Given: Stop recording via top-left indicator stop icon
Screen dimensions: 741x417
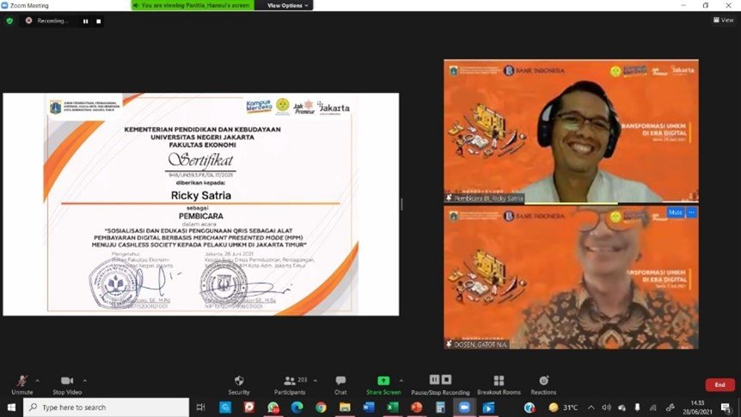Looking at the screenshot, I should click(98, 21).
